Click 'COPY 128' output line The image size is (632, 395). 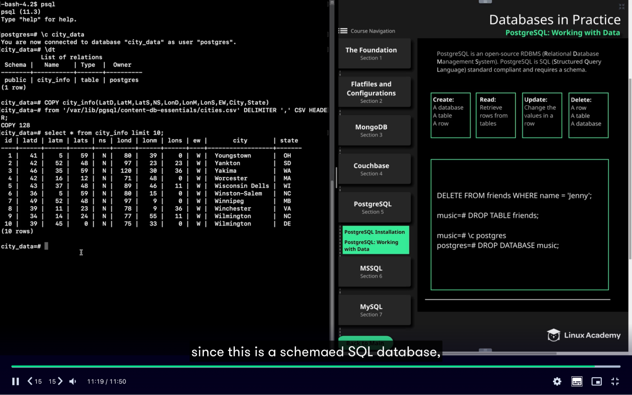click(x=15, y=125)
